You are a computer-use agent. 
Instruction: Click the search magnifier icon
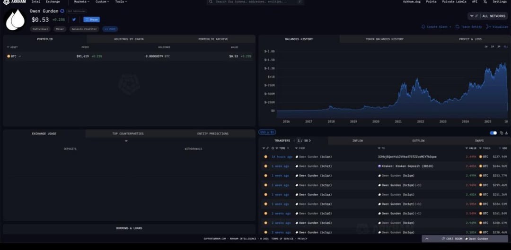click(211, 1)
